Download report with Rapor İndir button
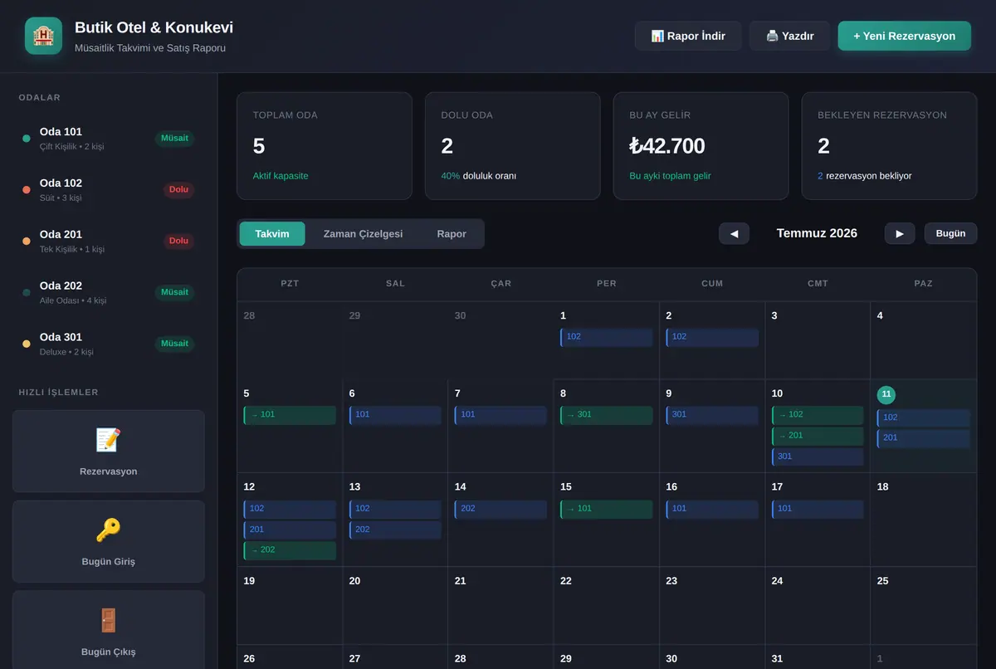The image size is (996, 669). 688,36
